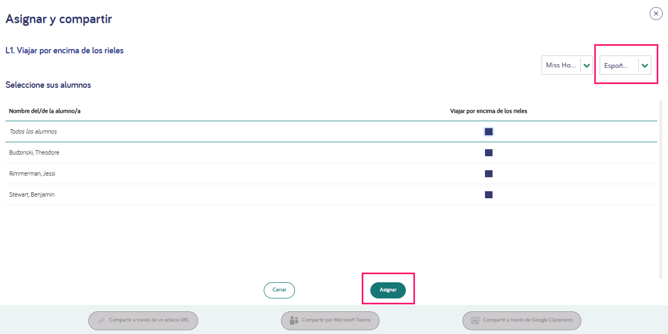Click the green chevron beside Españ...
The width and height of the screenshot is (668, 334).
[x=645, y=65]
